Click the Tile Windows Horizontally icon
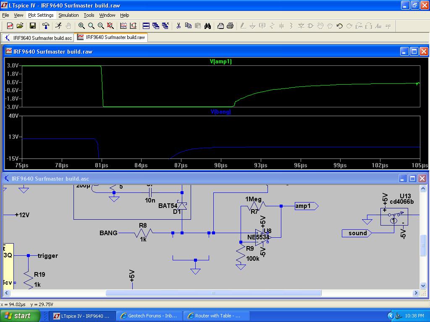The height and width of the screenshot is (322, 430). tap(146, 26)
